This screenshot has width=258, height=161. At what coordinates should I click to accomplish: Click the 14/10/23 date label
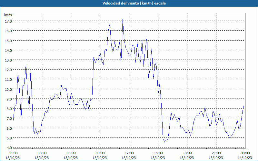click(245, 158)
